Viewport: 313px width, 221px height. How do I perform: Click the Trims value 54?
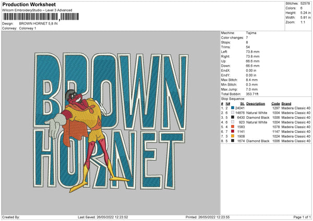pos(248,47)
